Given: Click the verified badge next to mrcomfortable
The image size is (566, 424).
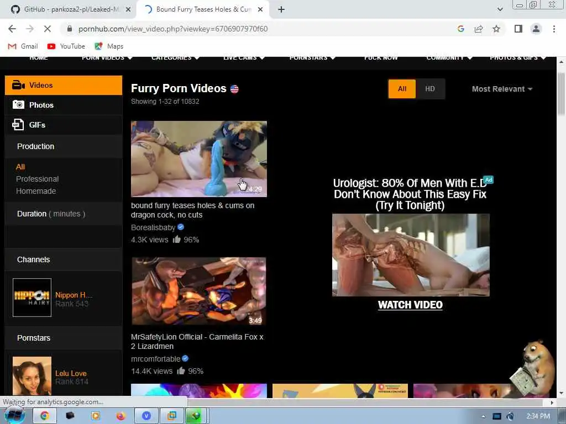Looking at the screenshot, I should pyautogui.click(x=185, y=358).
